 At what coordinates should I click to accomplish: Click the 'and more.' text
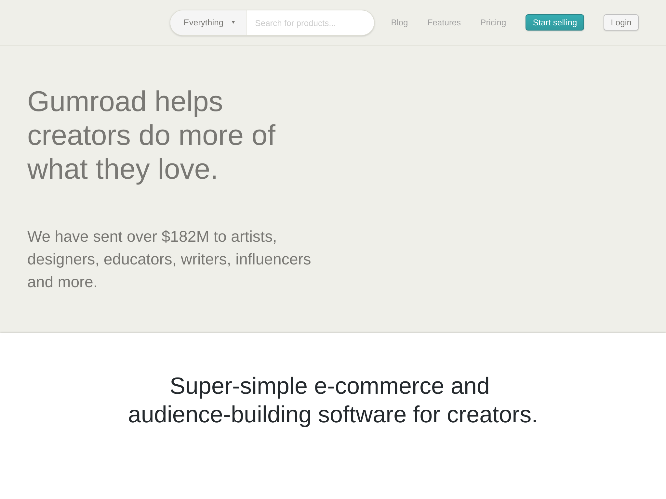[x=62, y=282]
